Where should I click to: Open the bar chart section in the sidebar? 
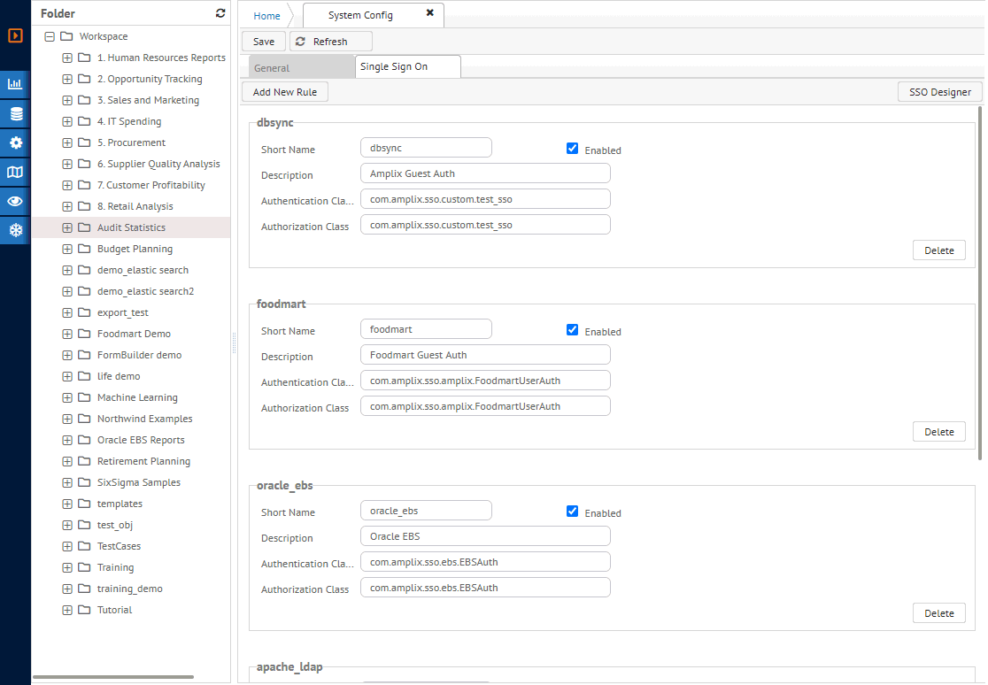[15, 84]
